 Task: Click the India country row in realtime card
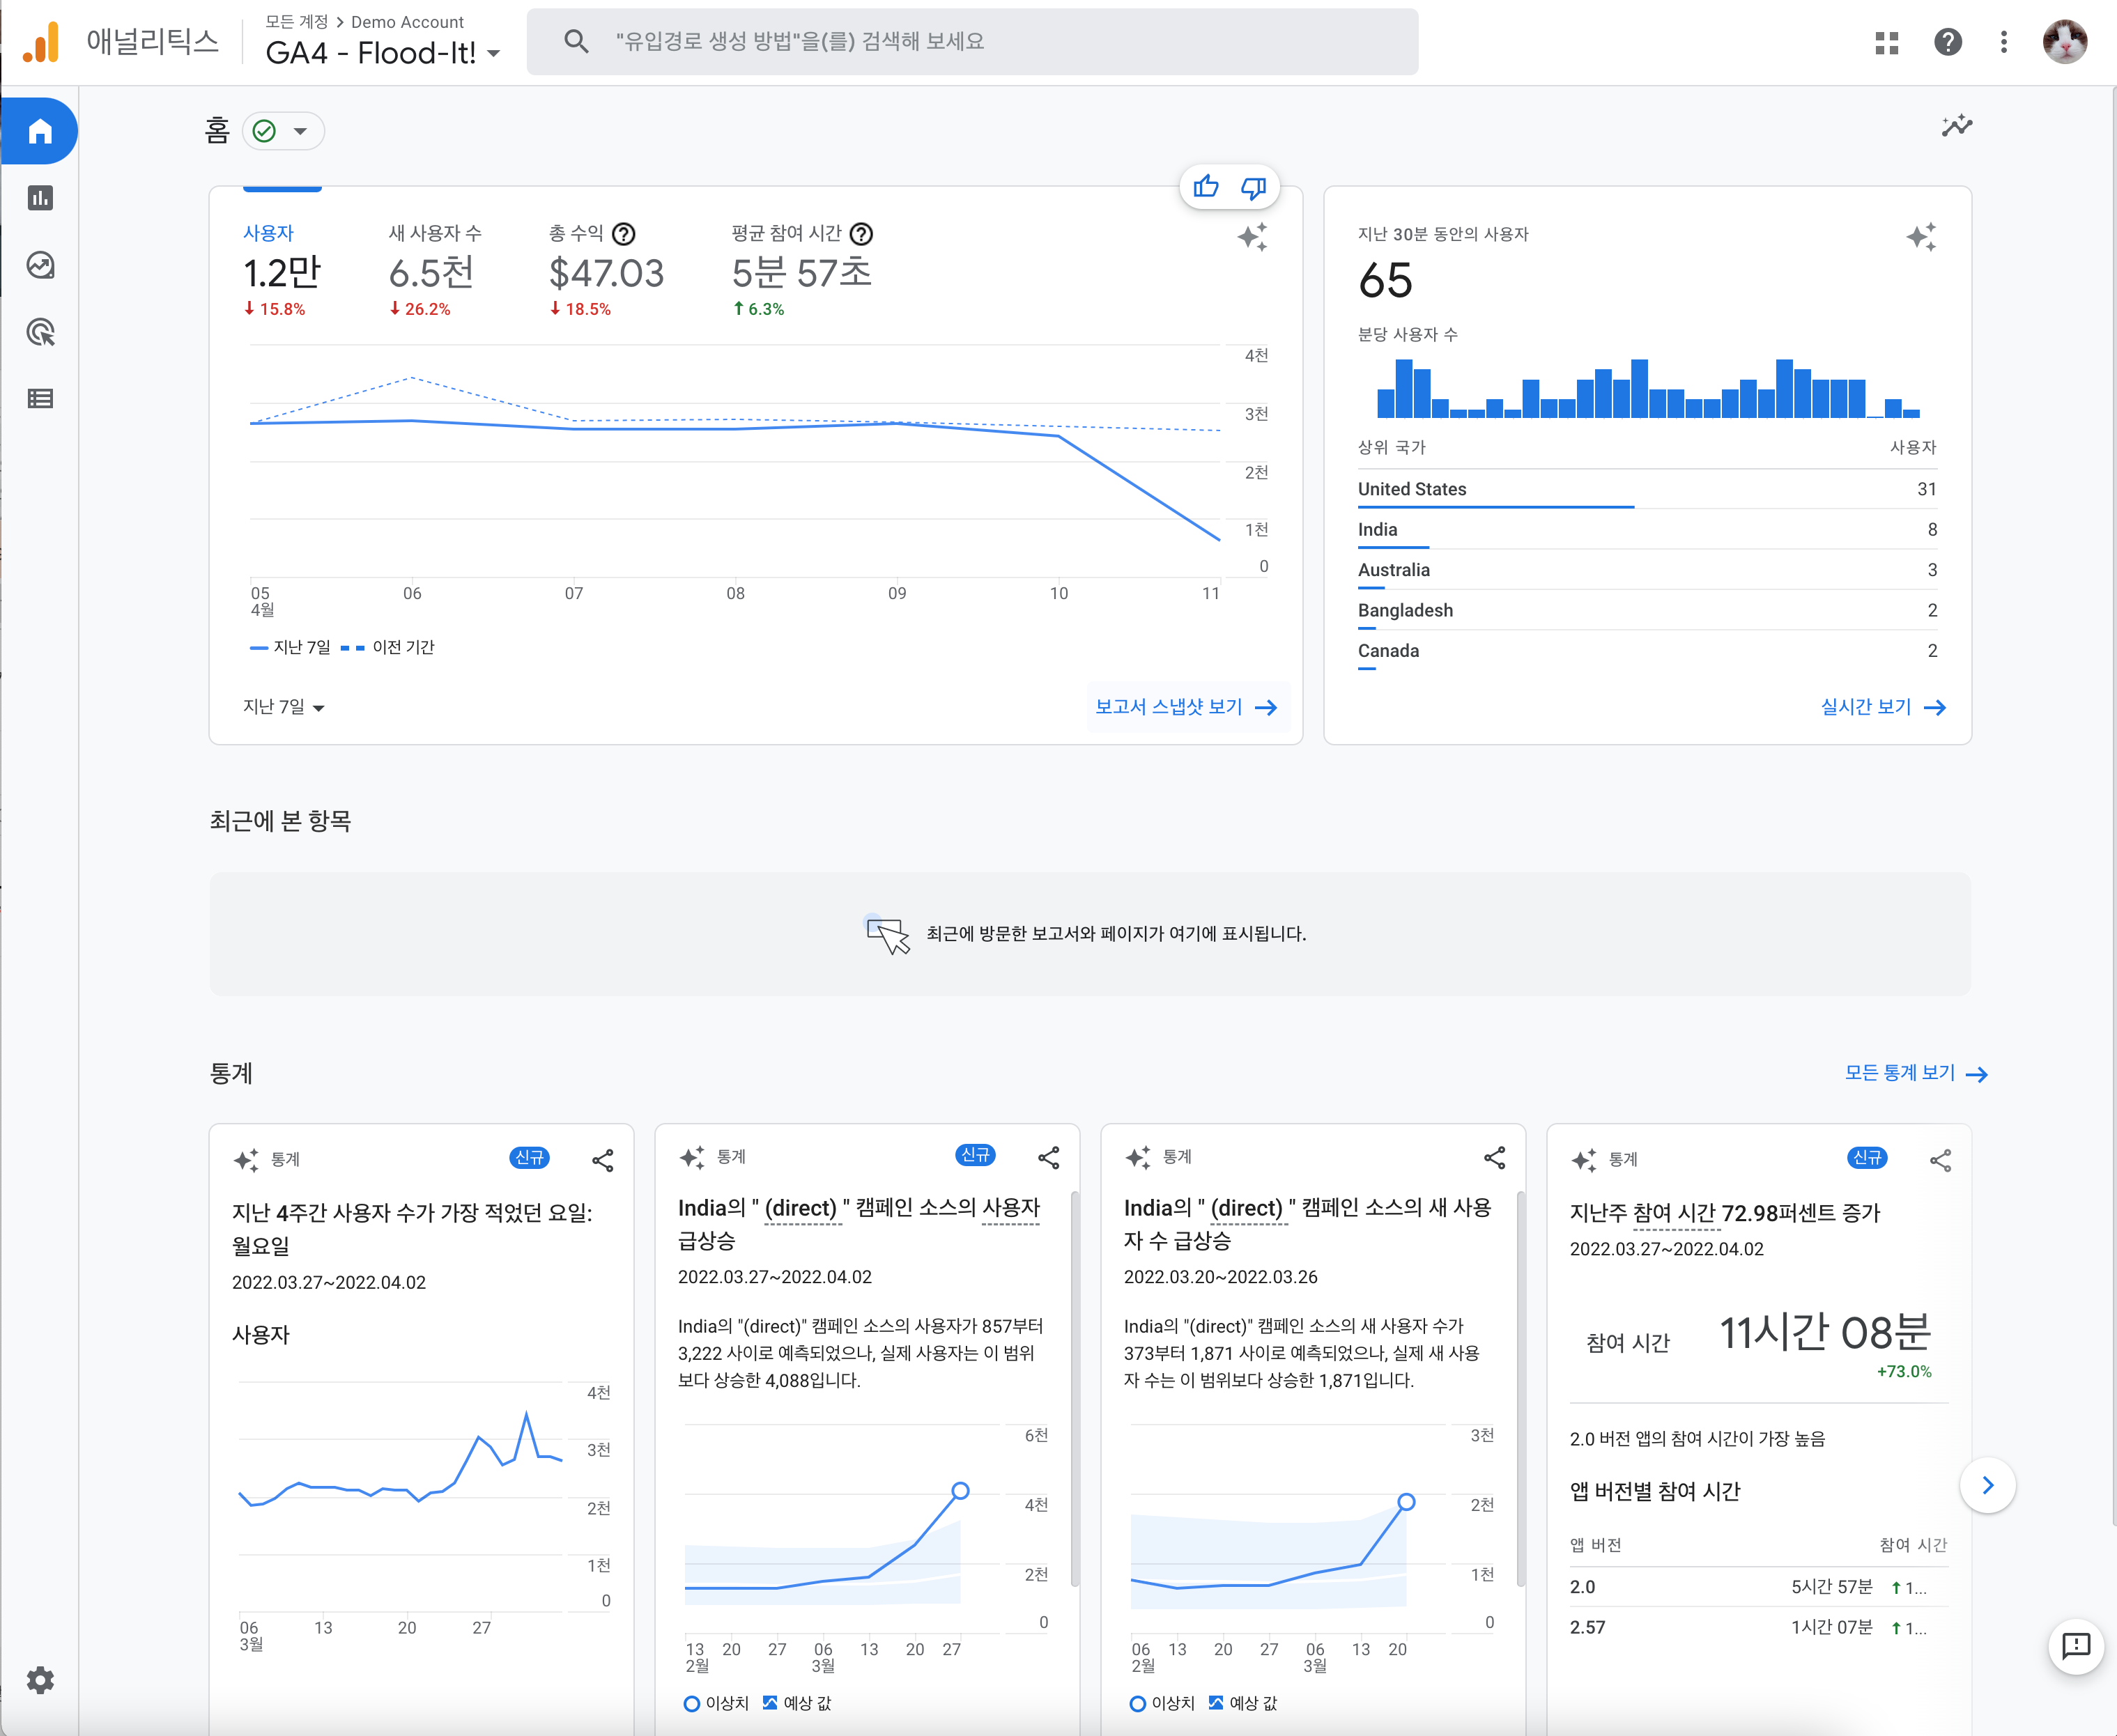(1647, 530)
